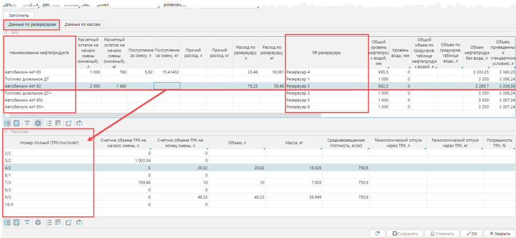The image size is (516, 238).
Task: Open settings gear in SKU grid toolbar
Action: [38, 123]
